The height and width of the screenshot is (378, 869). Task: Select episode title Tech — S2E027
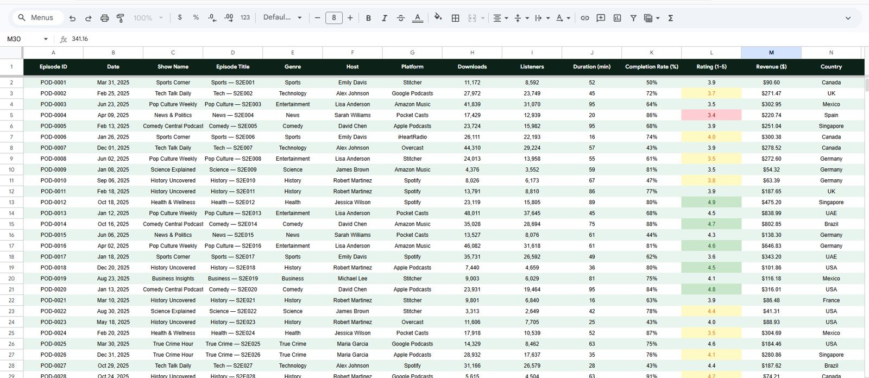click(232, 366)
